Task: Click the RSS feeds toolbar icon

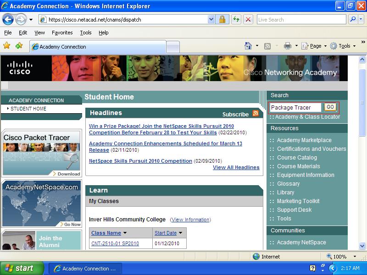Action: click(267, 46)
